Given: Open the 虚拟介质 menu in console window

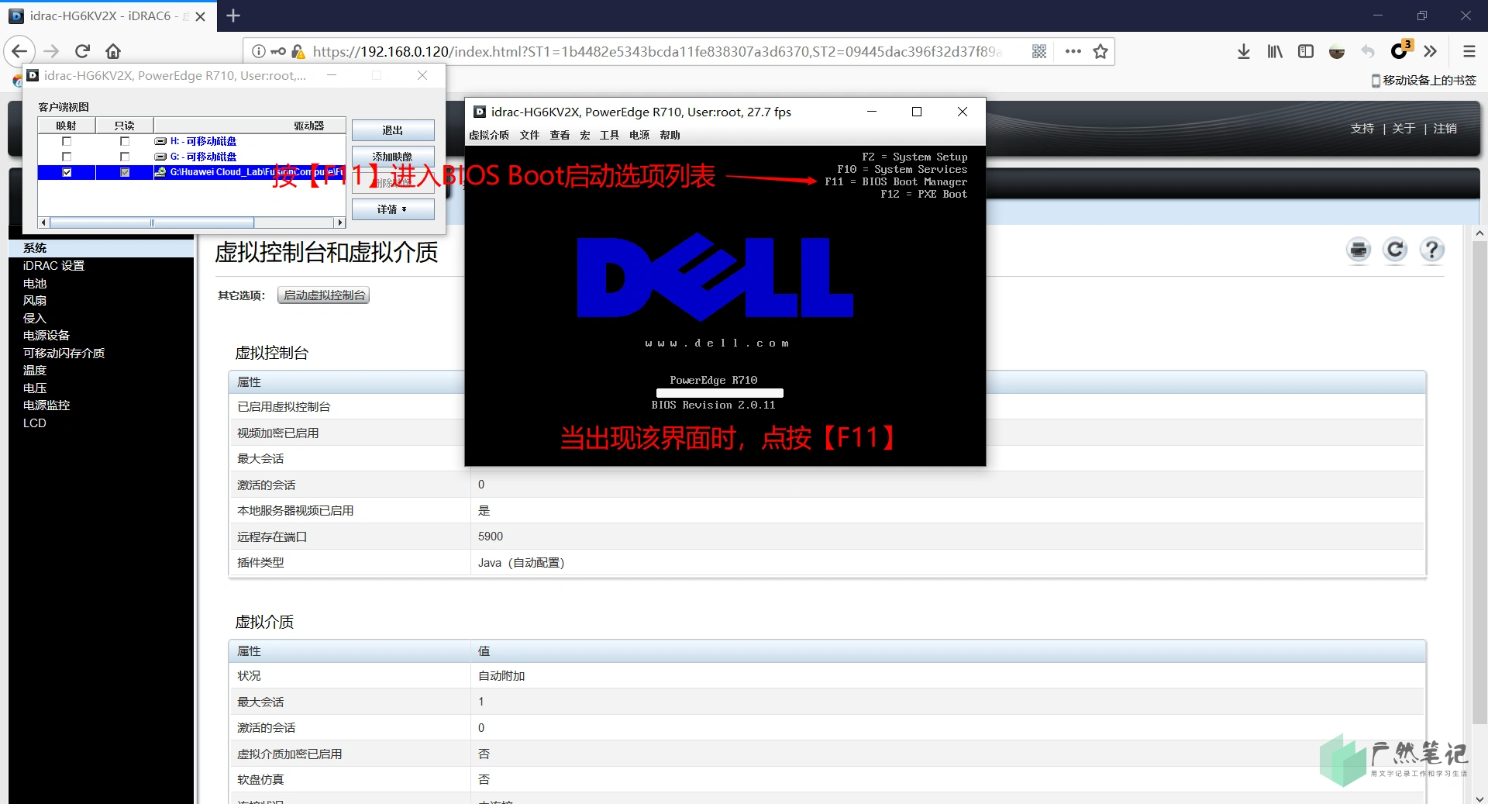Looking at the screenshot, I should point(489,135).
